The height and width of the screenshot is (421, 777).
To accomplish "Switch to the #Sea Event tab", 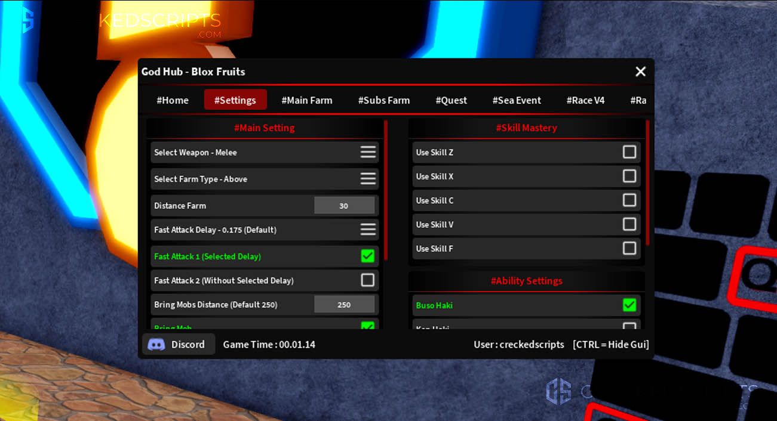I will pos(517,100).
